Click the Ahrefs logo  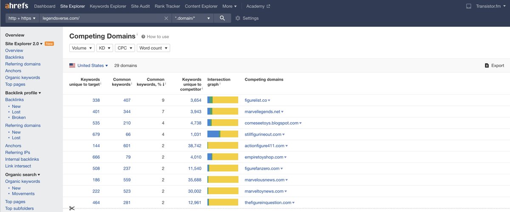tap(17, 6)
